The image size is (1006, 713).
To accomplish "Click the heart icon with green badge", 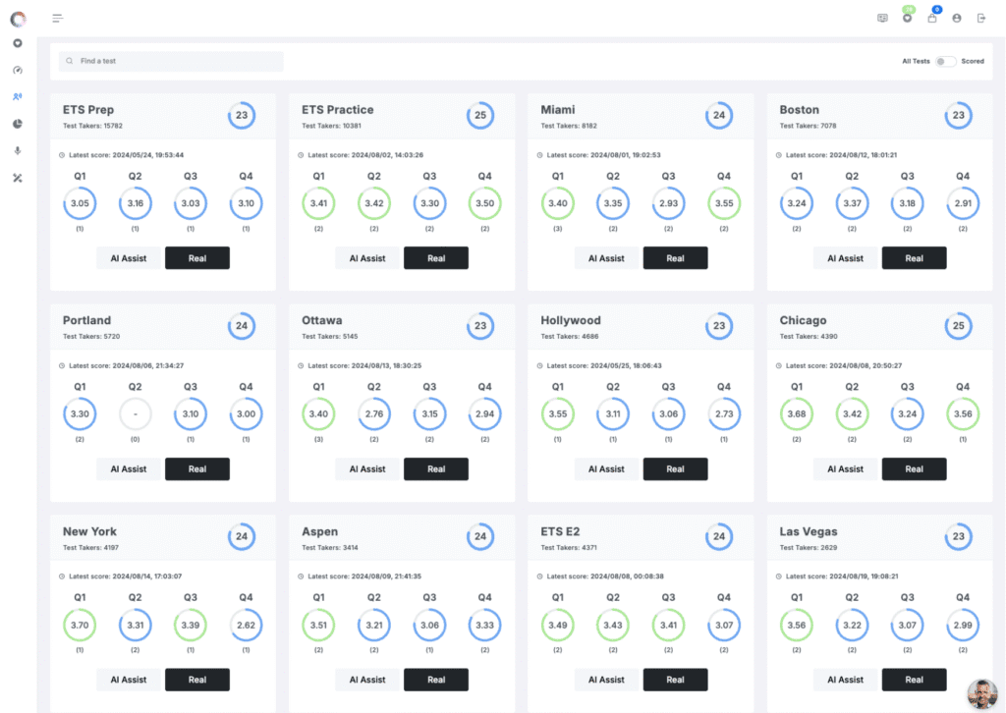I will click(907, 18).
